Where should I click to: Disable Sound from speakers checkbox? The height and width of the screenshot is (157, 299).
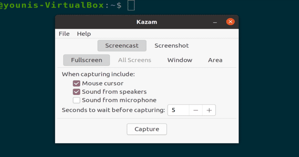pos(76,92)
